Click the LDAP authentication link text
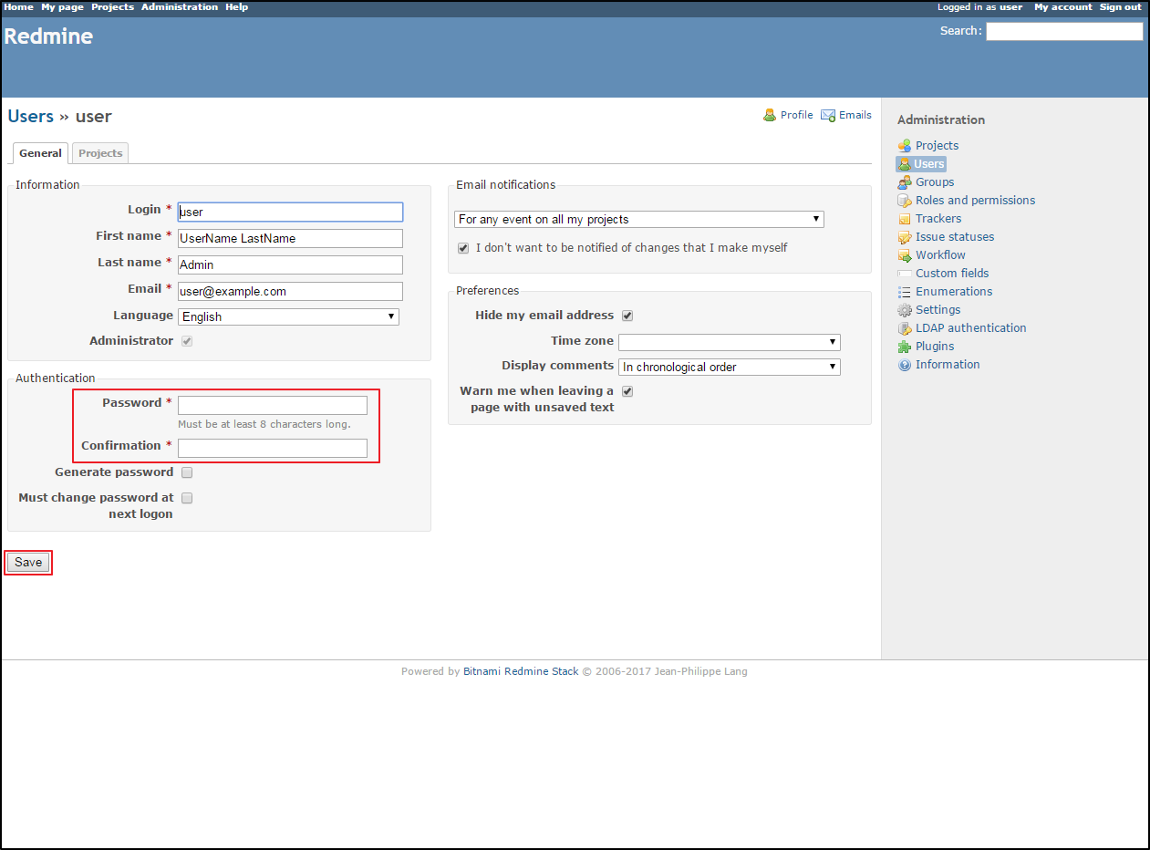The height and width of the screenshot is (850, 1150). 970,328
